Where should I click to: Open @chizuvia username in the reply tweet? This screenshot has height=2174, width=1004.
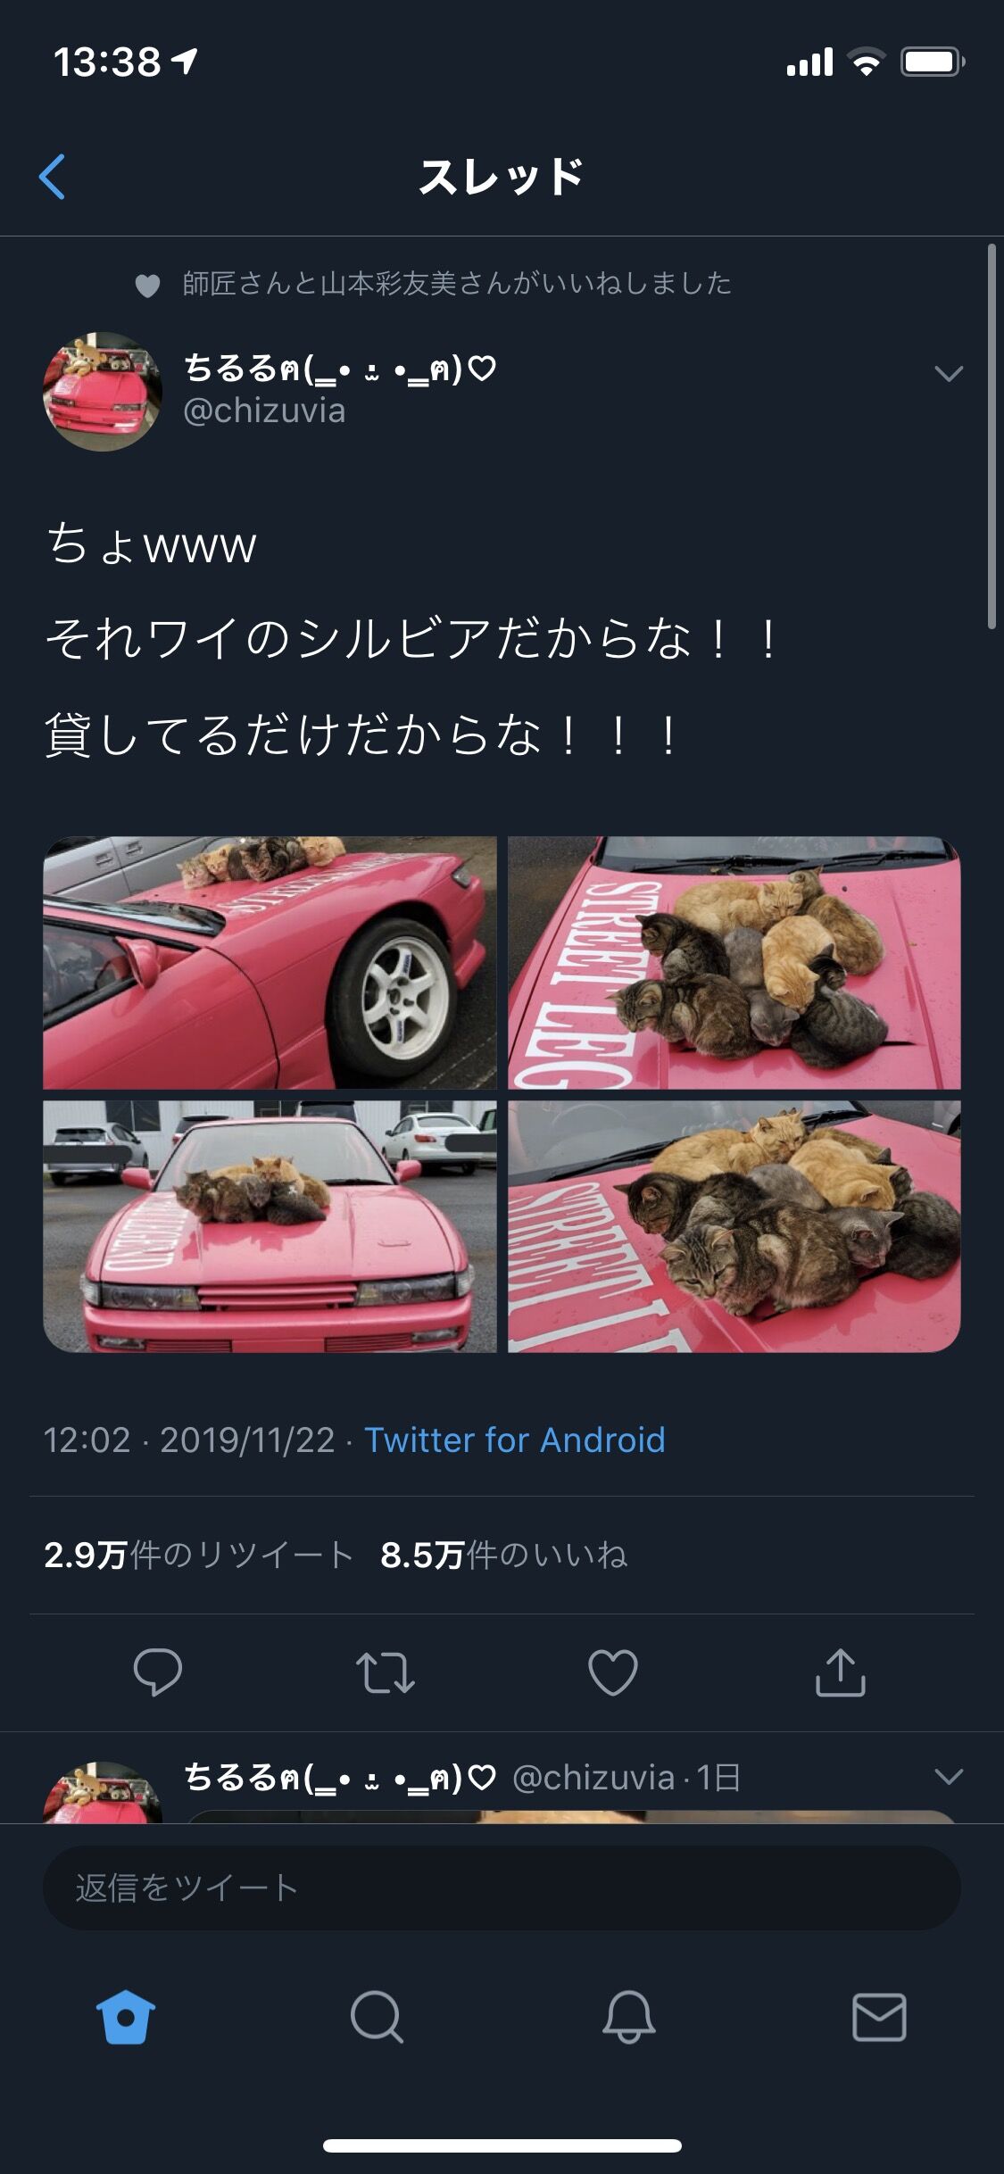click(593, 1777)
